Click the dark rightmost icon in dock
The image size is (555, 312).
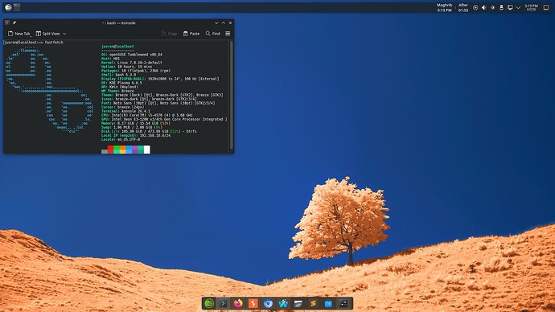[x=343, y=303]
